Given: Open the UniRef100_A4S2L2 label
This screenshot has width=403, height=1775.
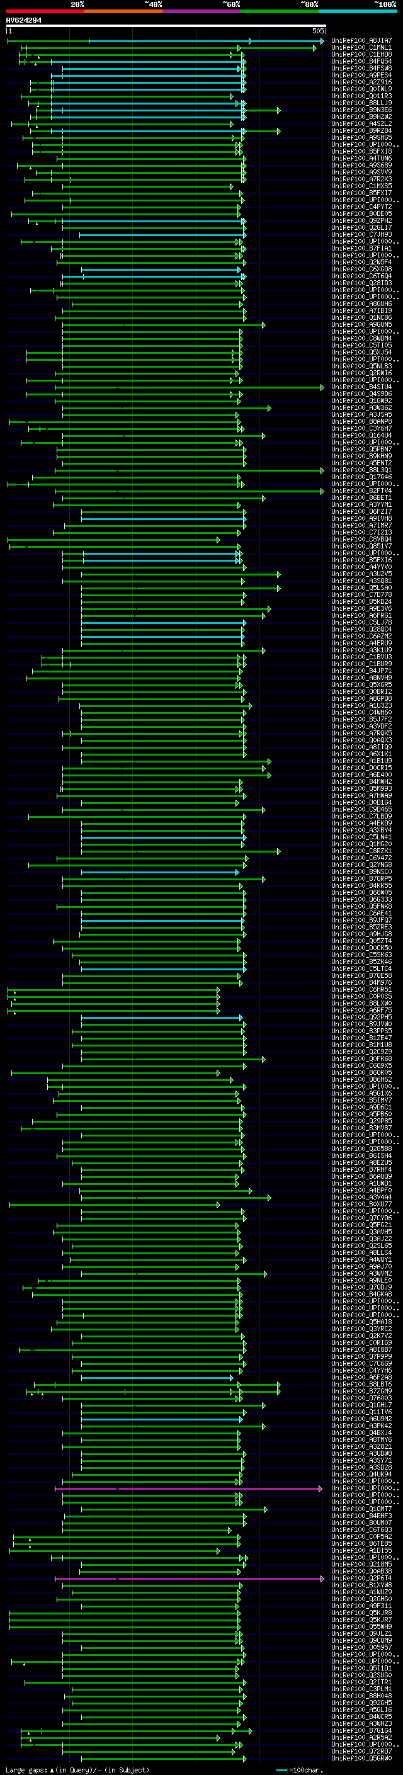Looking at the screenshot, I should pyautogui.click(x=361, y=123).
